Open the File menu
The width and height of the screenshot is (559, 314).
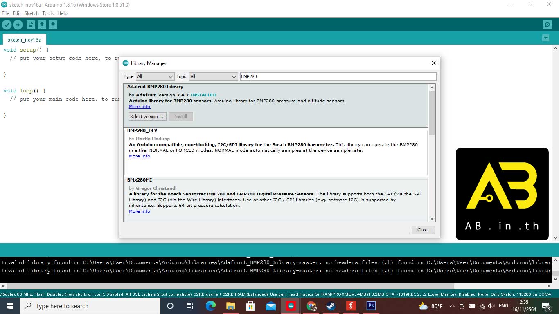pos(5,13)
